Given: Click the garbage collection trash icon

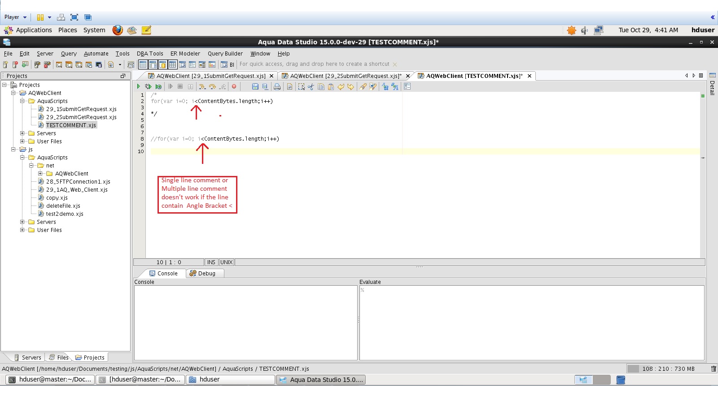Looking at the screenshot, I should (x=714, y=369).
